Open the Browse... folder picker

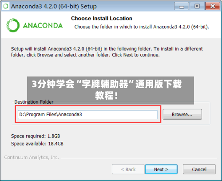pyautogui.click(x=182, y=114)
